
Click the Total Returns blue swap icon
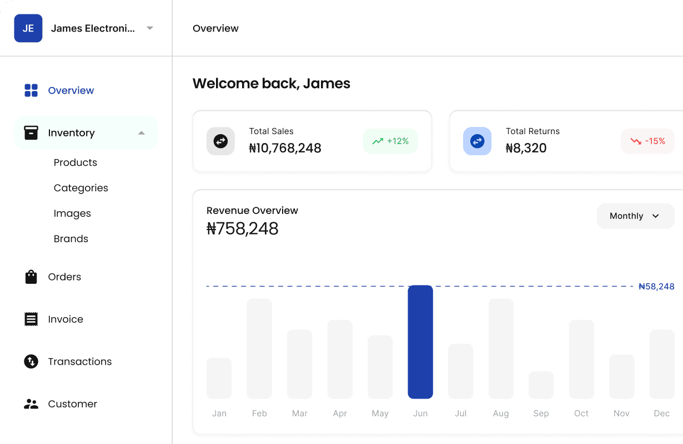point(477,141)
